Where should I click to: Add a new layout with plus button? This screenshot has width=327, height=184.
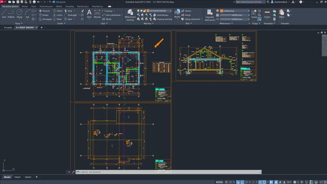click(36, 177)
